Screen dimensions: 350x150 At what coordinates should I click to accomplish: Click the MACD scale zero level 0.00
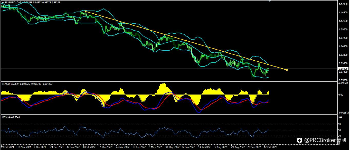341,95
